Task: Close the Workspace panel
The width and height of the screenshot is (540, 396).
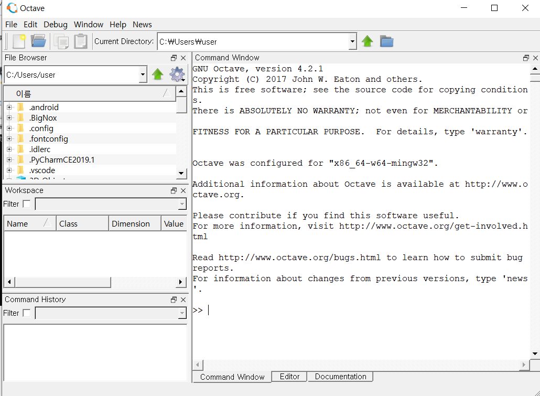Action: (183, 190)
